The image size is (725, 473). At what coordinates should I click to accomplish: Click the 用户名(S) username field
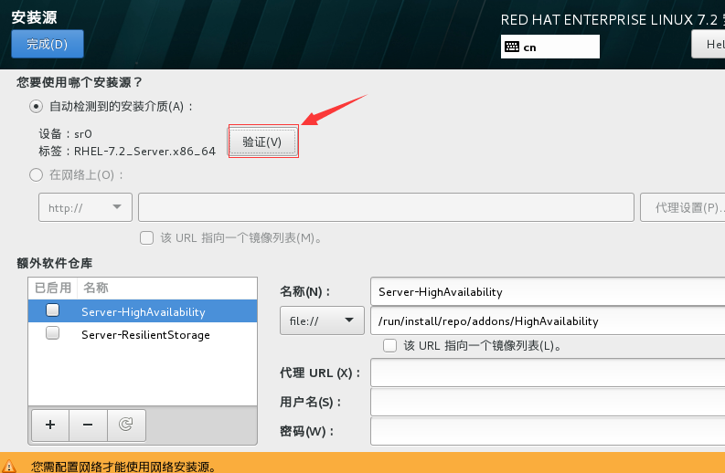click(x=548, y=402)
